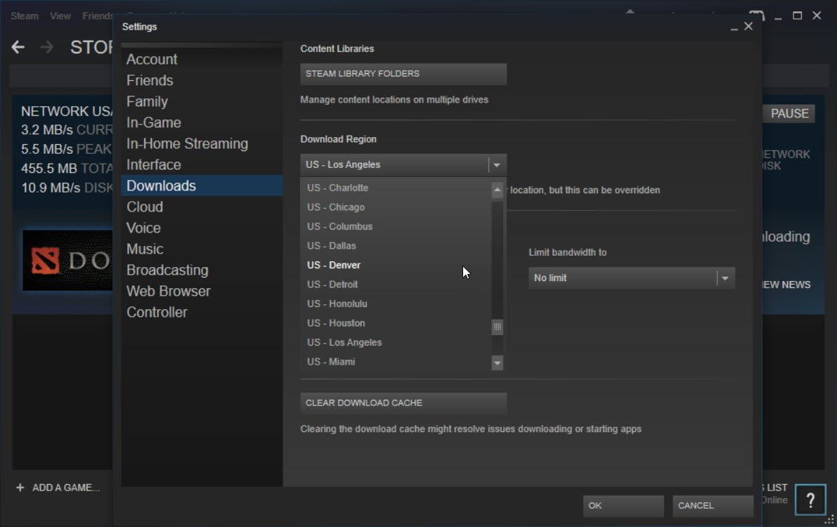Choose US - Honolulu region

[396, 304]
